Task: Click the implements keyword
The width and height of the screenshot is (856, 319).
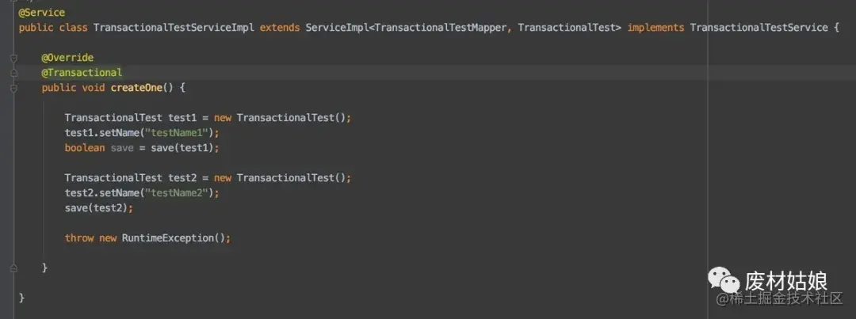Action: pos(655,28)
